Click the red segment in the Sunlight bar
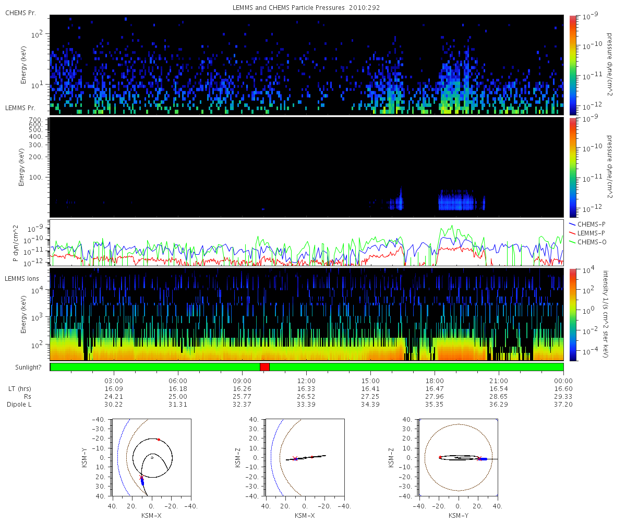Viewport: 626px width, 522px height. click(264, 367)
